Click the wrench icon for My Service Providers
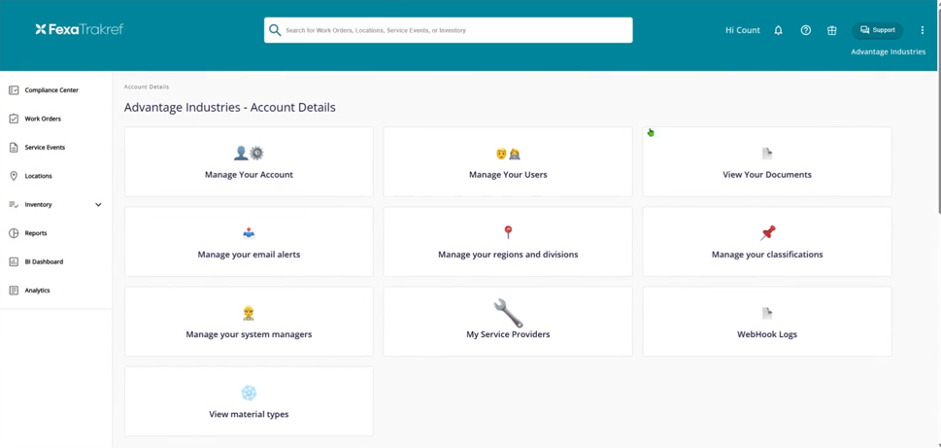 pos(508,313)
